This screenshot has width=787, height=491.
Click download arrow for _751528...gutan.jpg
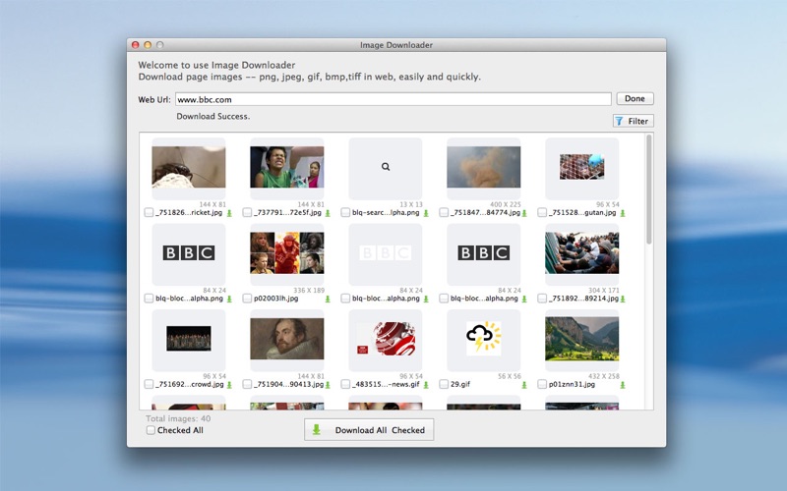point(623,213)
